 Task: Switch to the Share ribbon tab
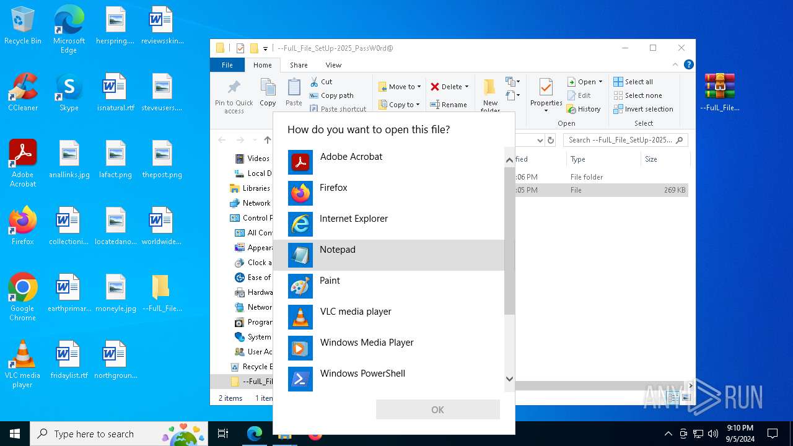(x=299, y=65)
